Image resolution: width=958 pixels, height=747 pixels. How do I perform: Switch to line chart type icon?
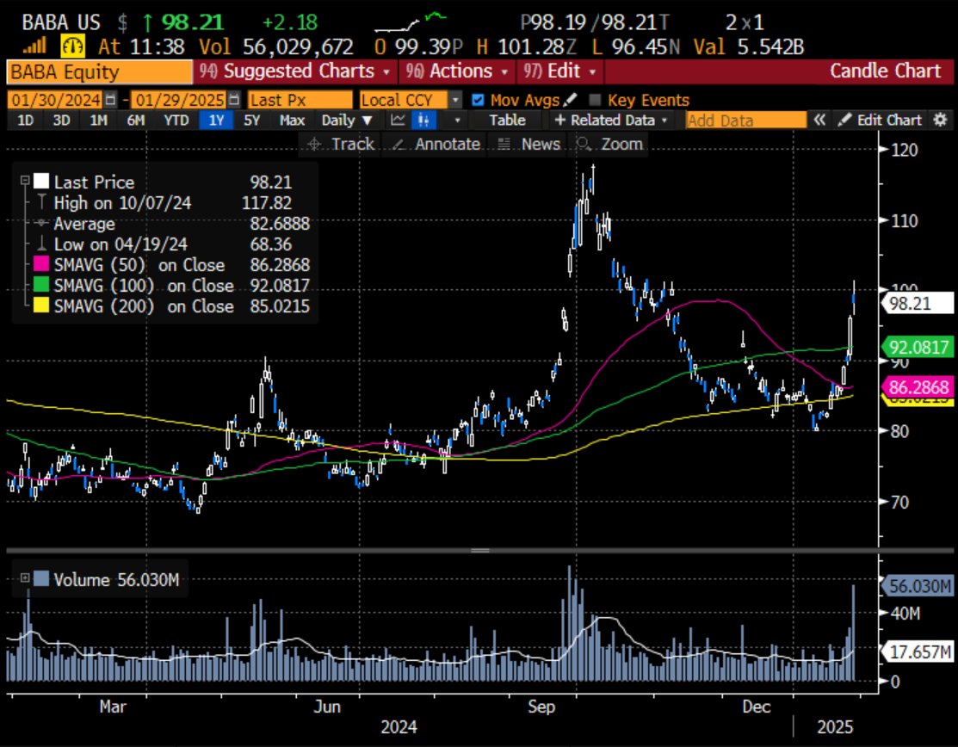(398, 120)
